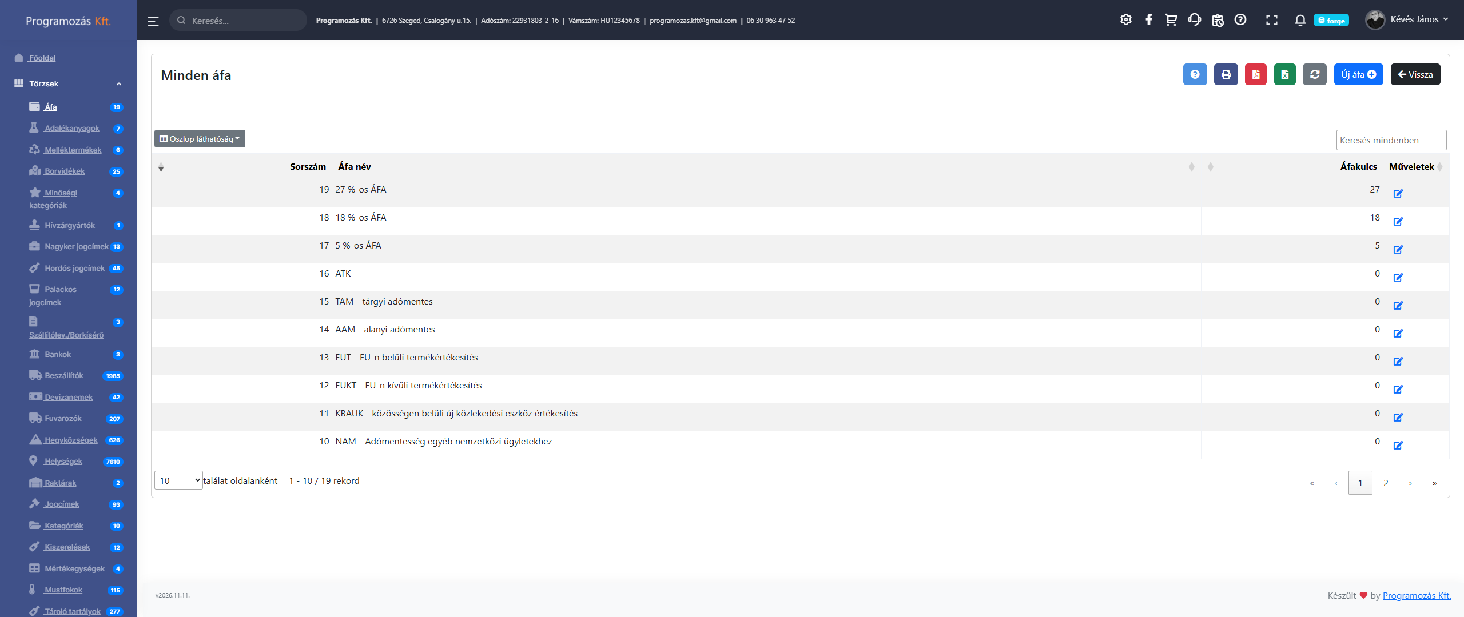Open Borvidékek in the sidebar
Screen dimensions: 1464x617
click(x=64, y=171)
